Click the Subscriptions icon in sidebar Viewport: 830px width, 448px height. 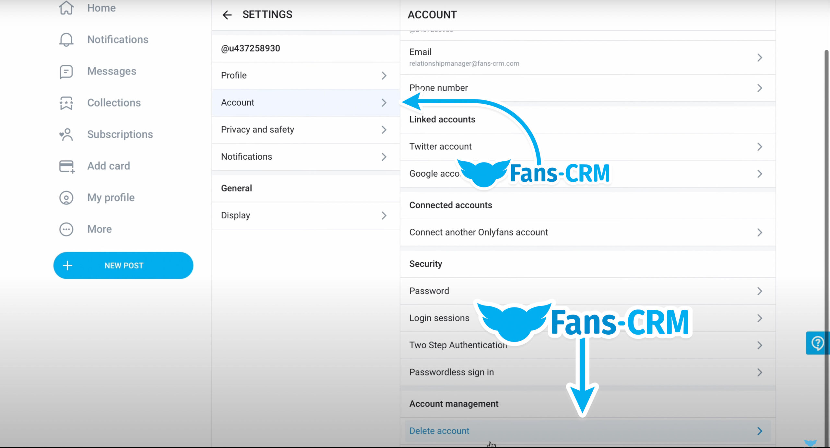(66, 134)
